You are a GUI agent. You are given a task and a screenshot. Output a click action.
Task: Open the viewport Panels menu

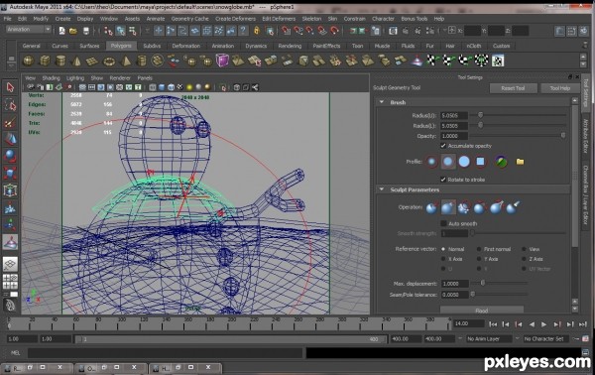point(145,78)
